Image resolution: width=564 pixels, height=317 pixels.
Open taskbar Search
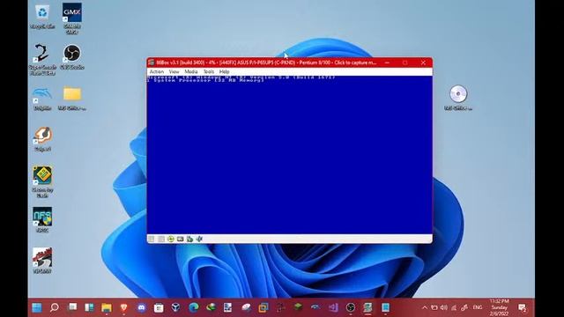click(x=55, y=307)
